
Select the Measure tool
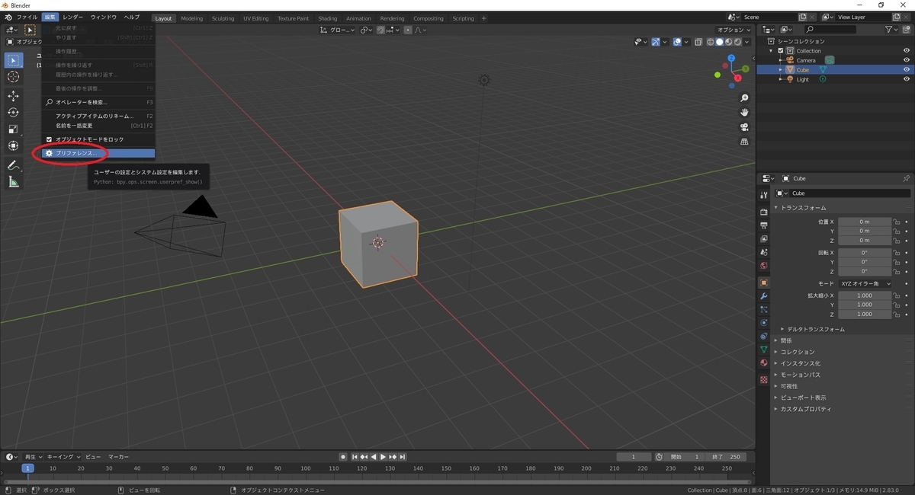tap(14, 182)
